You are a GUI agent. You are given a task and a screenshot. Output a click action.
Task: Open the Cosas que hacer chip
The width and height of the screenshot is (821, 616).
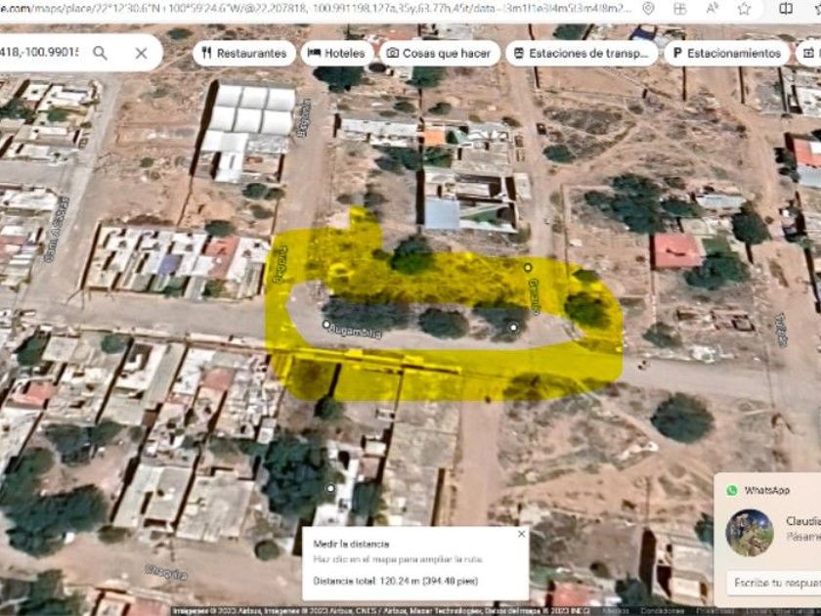click(x=439, y=53)
